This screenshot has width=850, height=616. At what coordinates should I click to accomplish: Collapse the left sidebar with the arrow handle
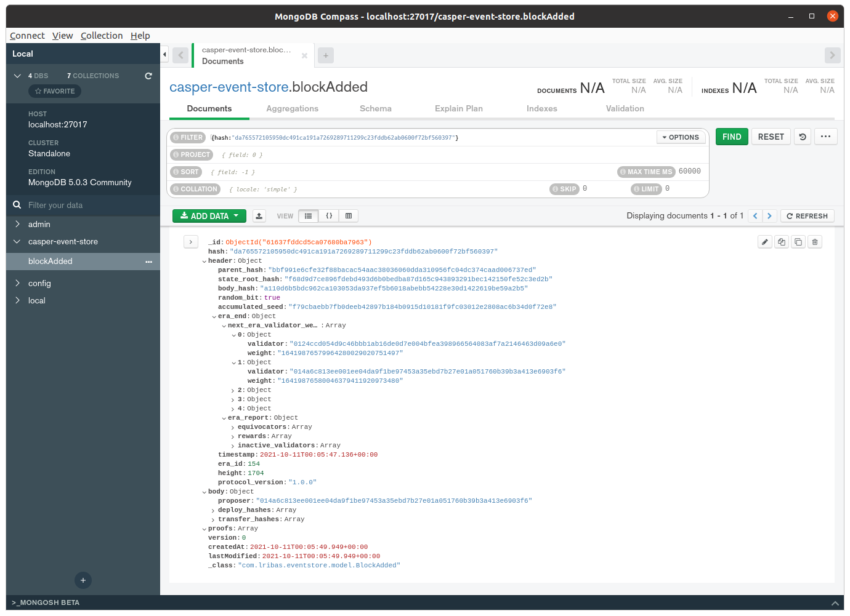click(164, 55)
